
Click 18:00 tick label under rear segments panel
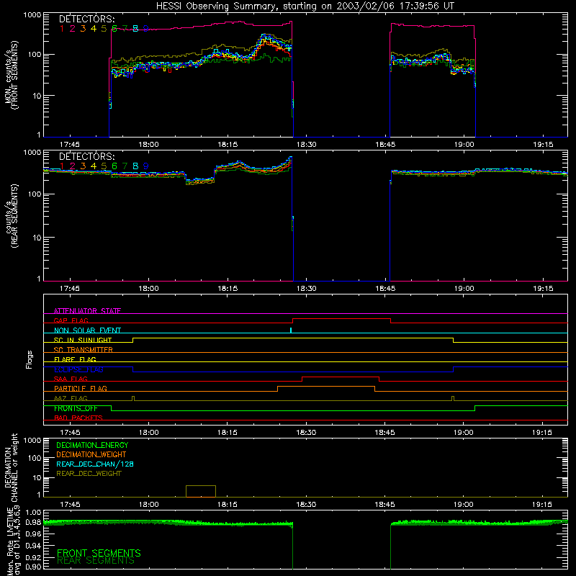[149, 289]
